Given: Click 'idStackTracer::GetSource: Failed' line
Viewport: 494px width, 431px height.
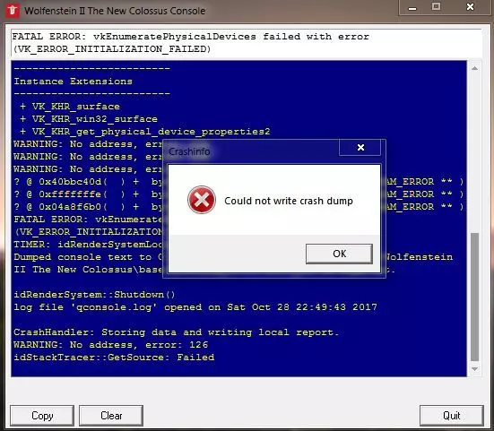Looking at the screenshot, I should point(114,358).
